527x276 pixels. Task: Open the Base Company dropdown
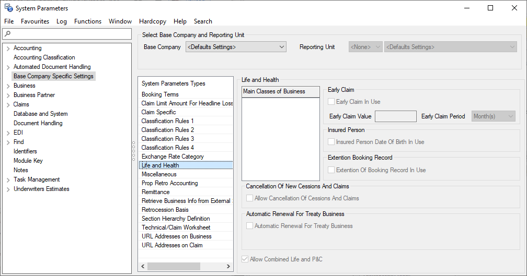pyautogui.click(x=236, y=47)
